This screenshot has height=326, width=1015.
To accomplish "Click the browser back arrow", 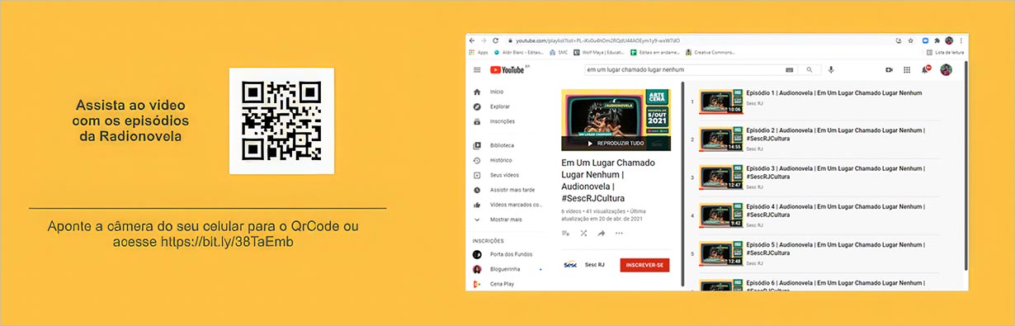I will tap(472, 40).
